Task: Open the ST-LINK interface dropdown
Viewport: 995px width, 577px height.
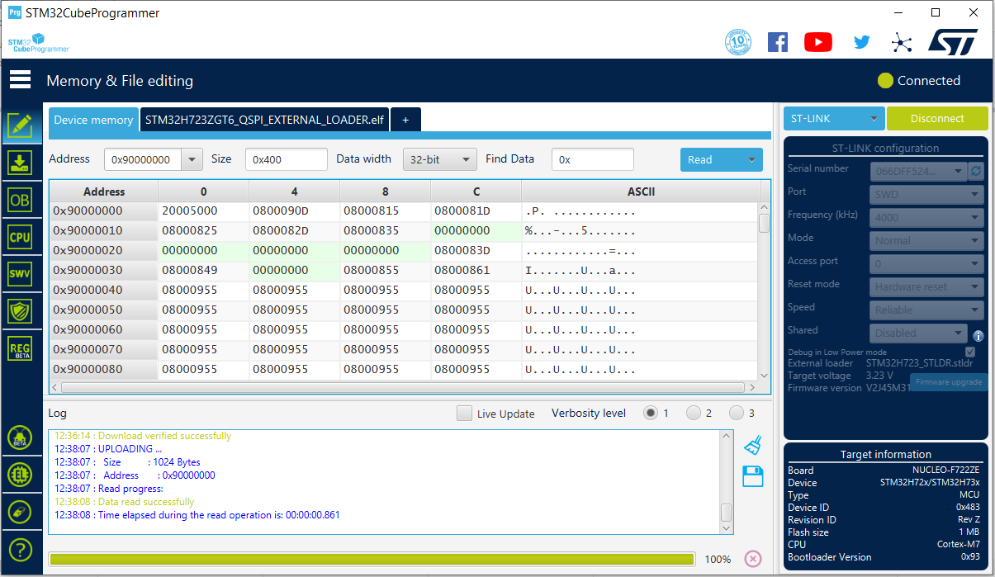Action: 833,118
